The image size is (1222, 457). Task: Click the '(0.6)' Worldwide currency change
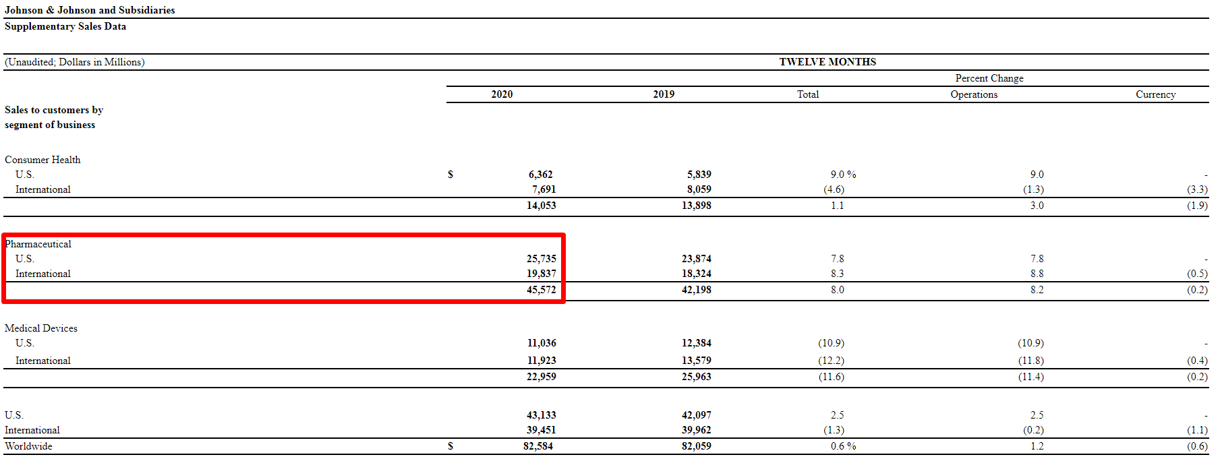[x=1197, y=446]
